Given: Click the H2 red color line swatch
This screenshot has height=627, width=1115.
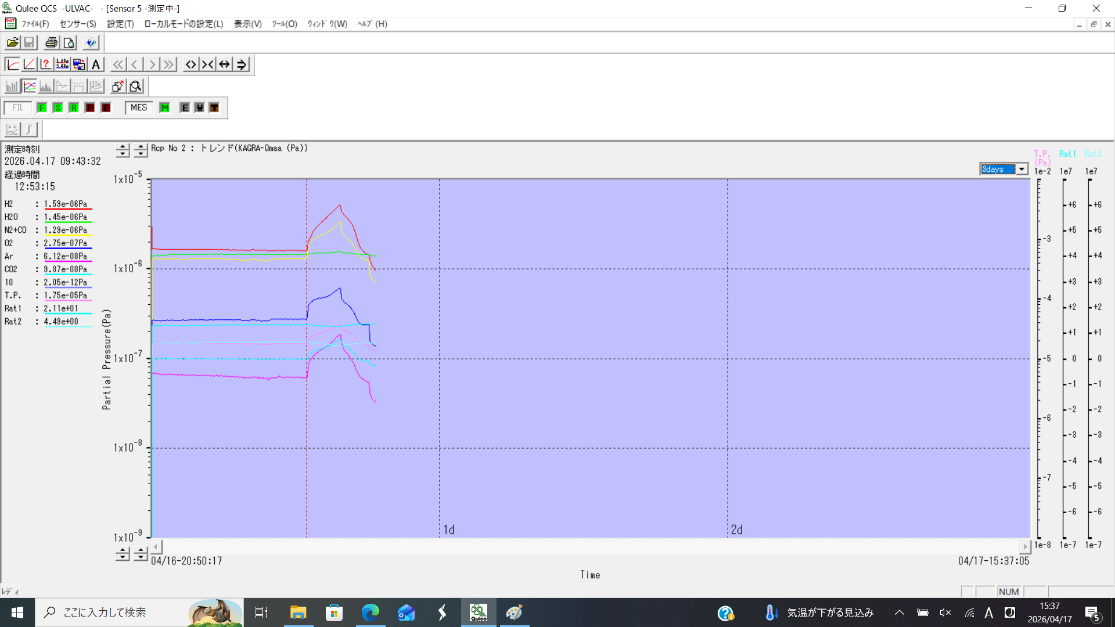Looking at the screenshot, I should pos(68,208).
